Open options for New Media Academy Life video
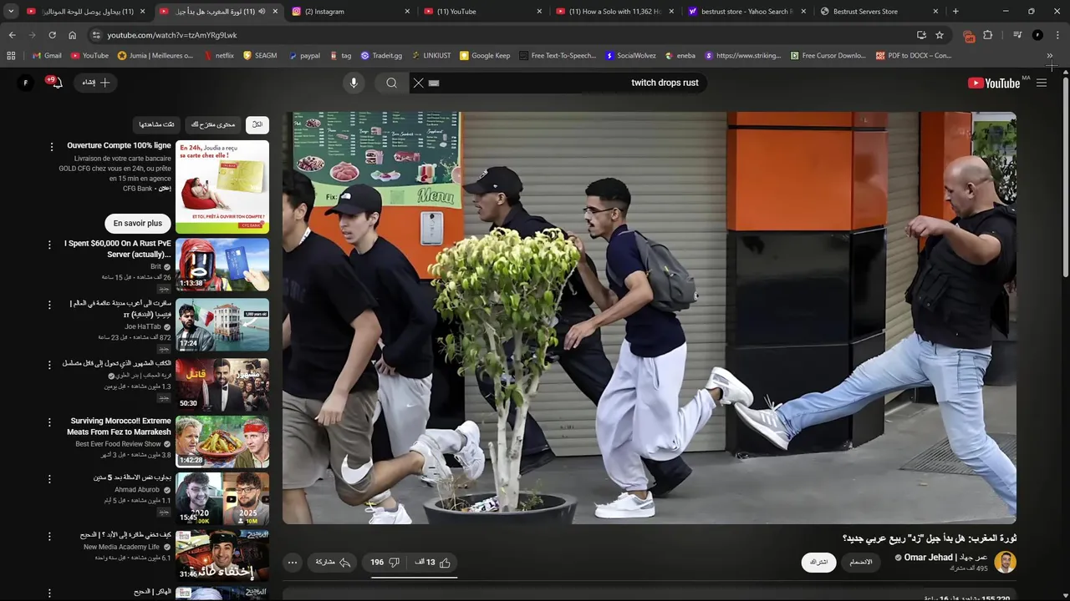 pyautogui.click(x=49, y=536)
